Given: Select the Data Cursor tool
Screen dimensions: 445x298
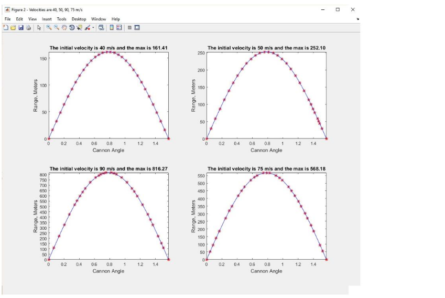Looking at the screenshot, I should tap(80, 28).
